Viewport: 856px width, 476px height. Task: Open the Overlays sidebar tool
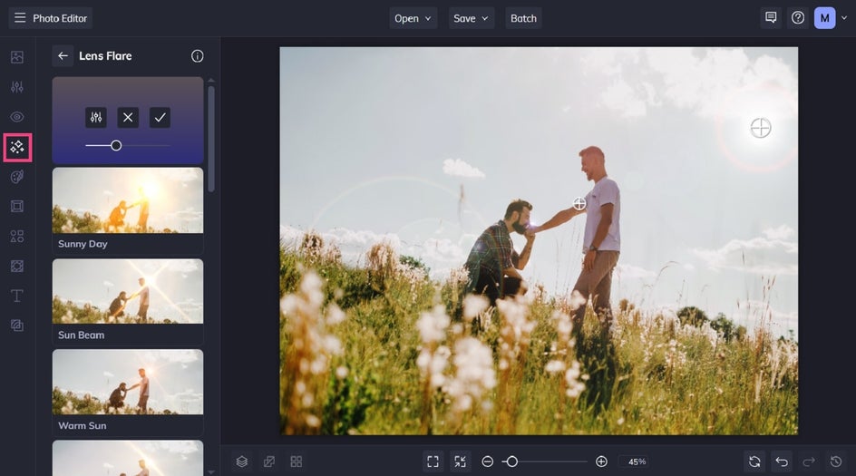point(17,325)
